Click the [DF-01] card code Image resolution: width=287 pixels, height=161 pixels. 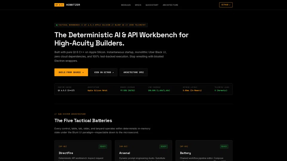click(63, 146)
